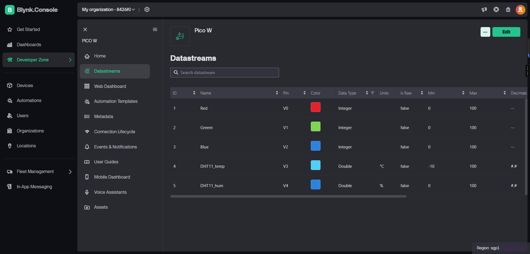Click the blue swatch for Blue datastream
Viewport: 530px width, 254px height.
[316, 146]
